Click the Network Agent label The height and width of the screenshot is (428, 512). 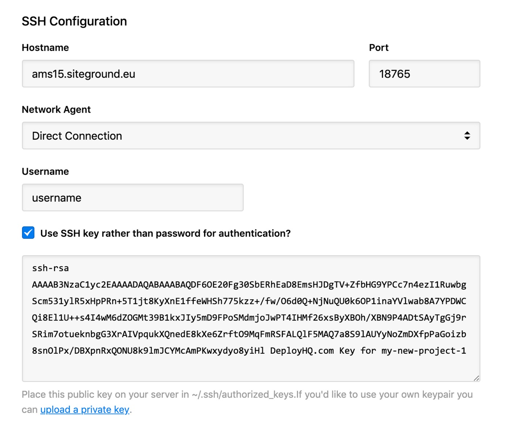point(56,109)
